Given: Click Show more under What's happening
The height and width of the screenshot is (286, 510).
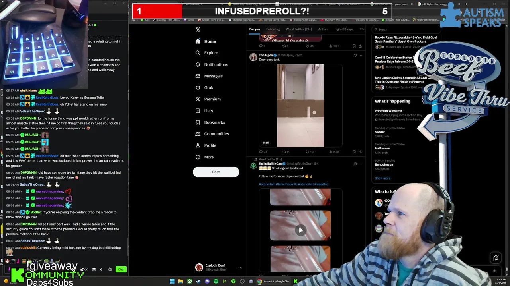Looking at the screenshot, I should pyautogui.click(x=382, y=178).
